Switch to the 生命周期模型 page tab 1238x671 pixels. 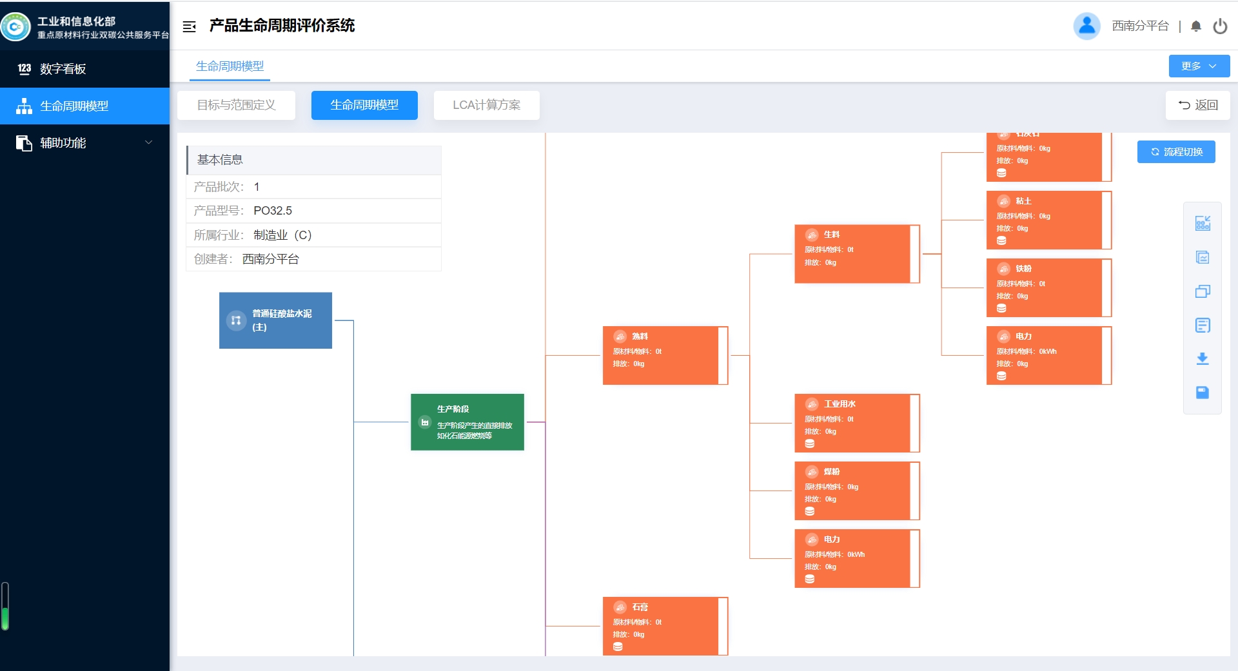230,66
